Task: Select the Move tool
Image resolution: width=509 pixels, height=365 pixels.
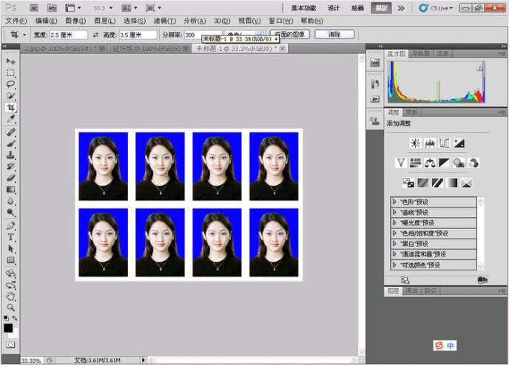Action: click(11, 61)
